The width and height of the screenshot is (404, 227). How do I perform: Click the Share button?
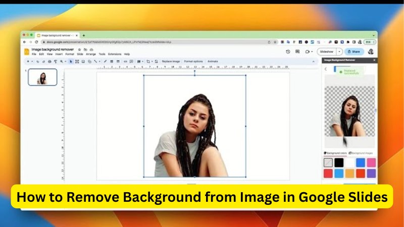354,52
